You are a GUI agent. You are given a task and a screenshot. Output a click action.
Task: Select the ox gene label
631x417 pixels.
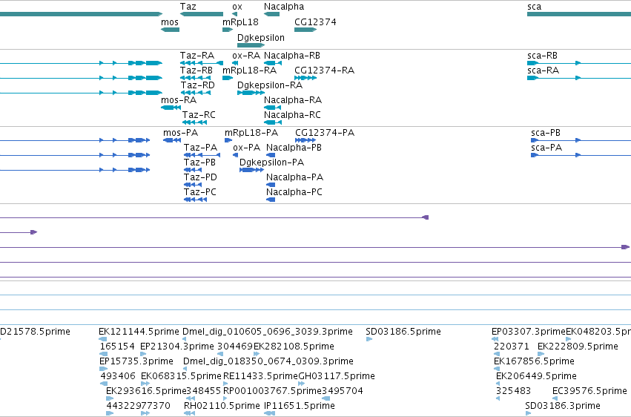coord(237,7)
